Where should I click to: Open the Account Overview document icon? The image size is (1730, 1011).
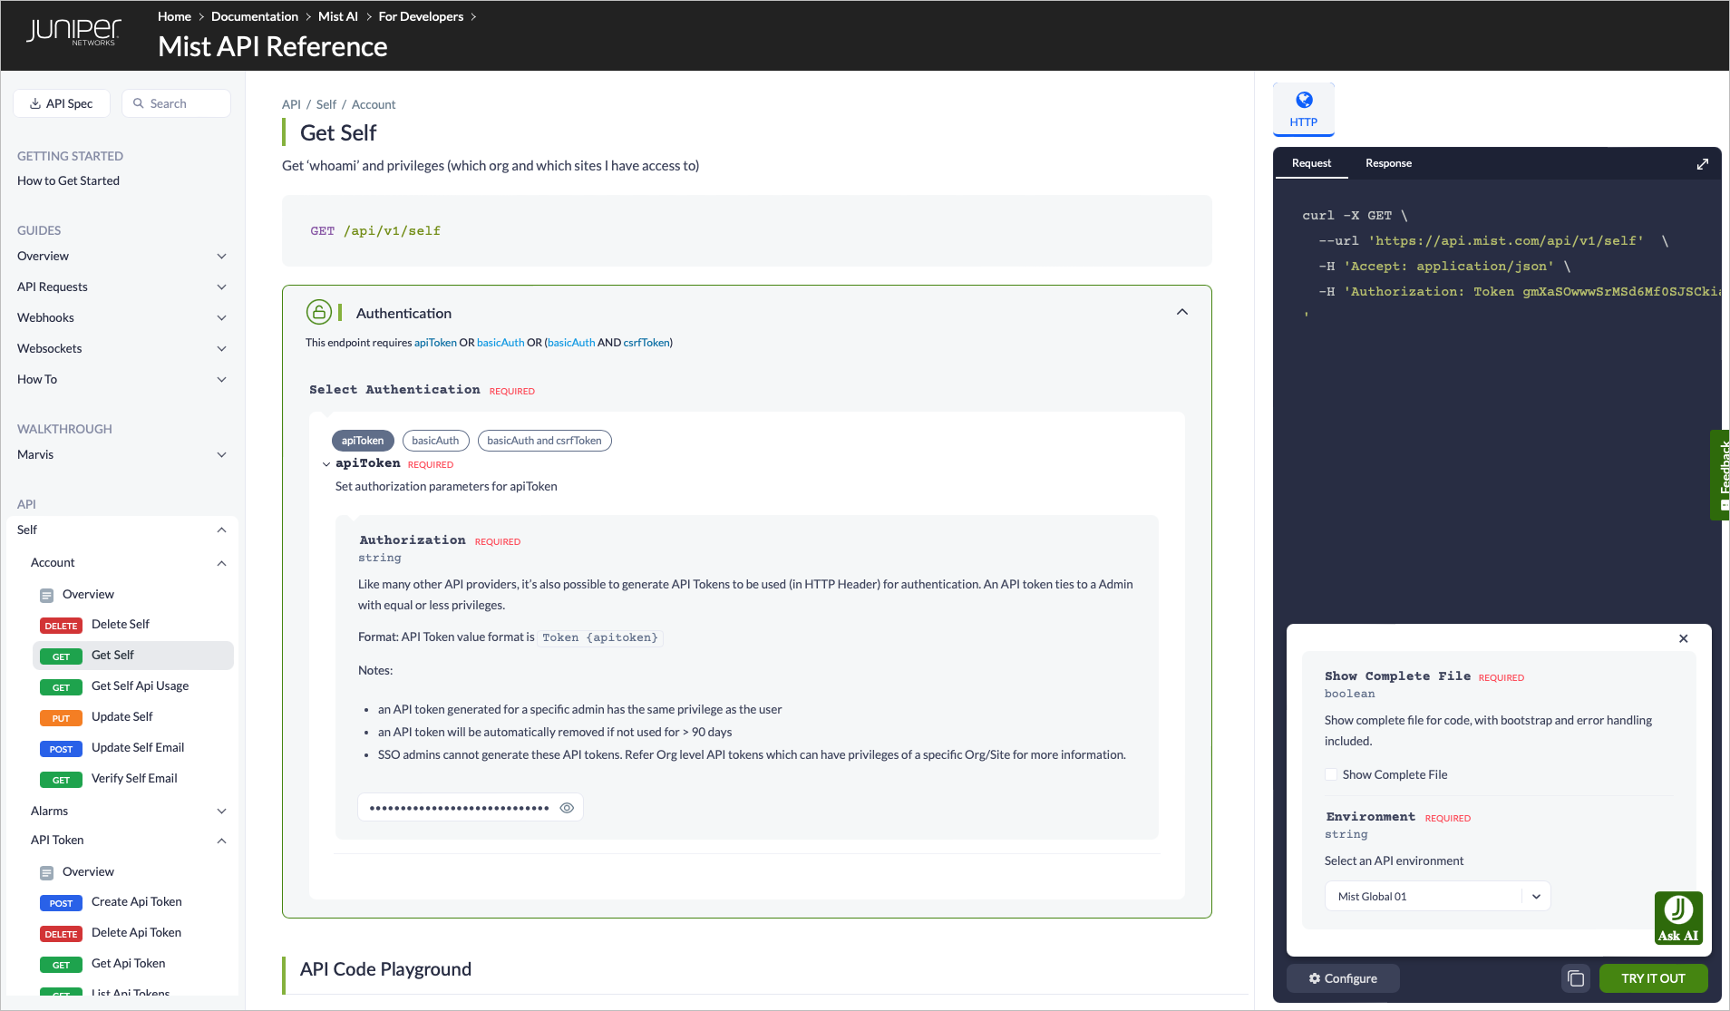point(46,595)
